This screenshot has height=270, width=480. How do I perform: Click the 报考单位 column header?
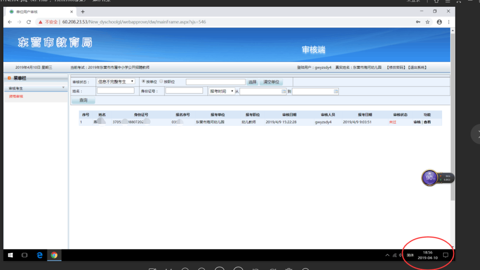point(217,115)
